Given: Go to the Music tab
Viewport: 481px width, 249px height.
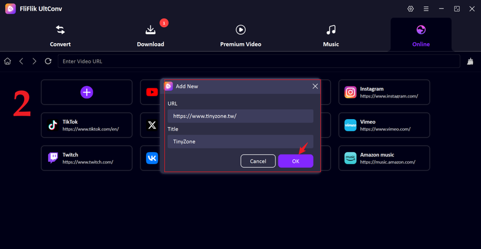Looking at the screenshot, I should [331, 36].
